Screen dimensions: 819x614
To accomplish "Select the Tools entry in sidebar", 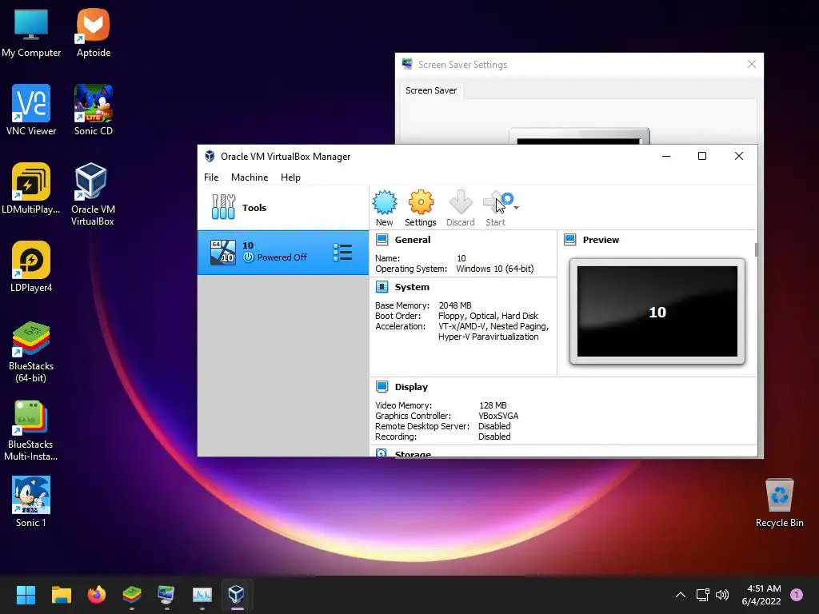I will [x=283, y=208].
